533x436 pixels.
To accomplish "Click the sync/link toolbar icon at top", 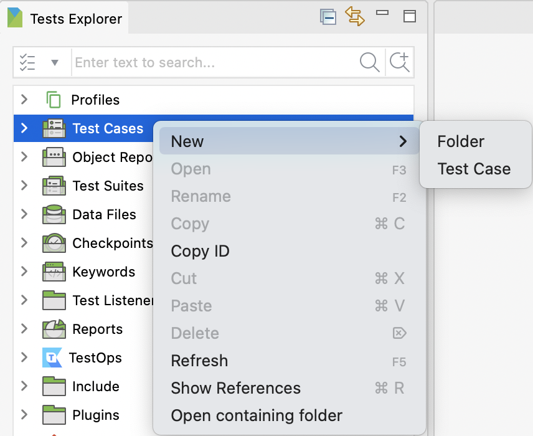I will coord(356,17).
